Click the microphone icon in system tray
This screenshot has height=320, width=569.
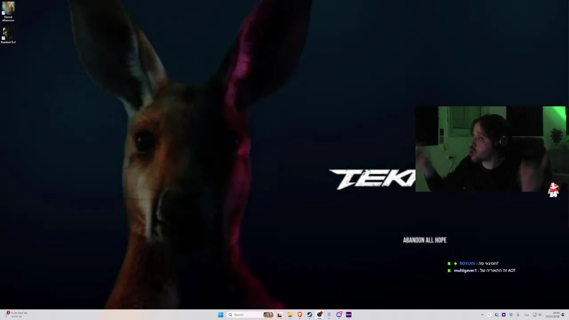(x=518, y=315)
